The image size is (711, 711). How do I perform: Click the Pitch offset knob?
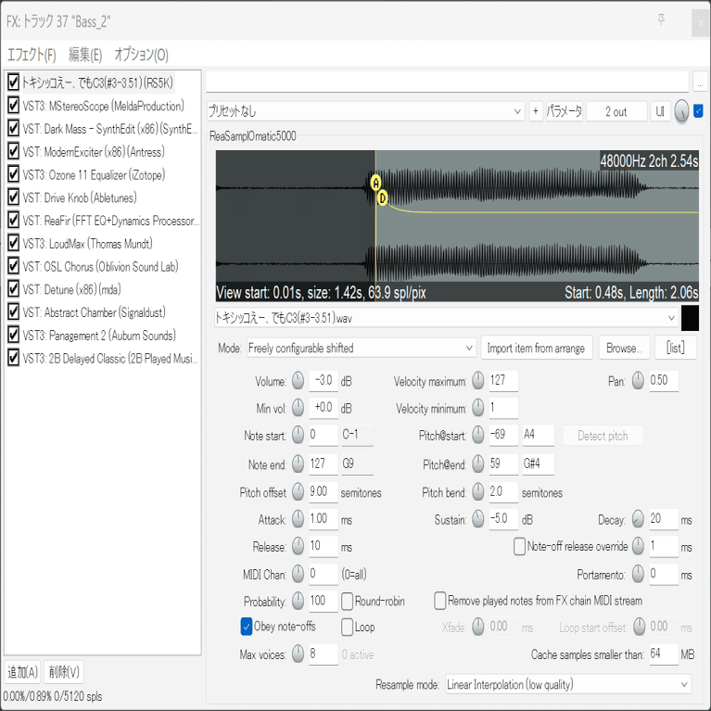[x=298, y=492]
